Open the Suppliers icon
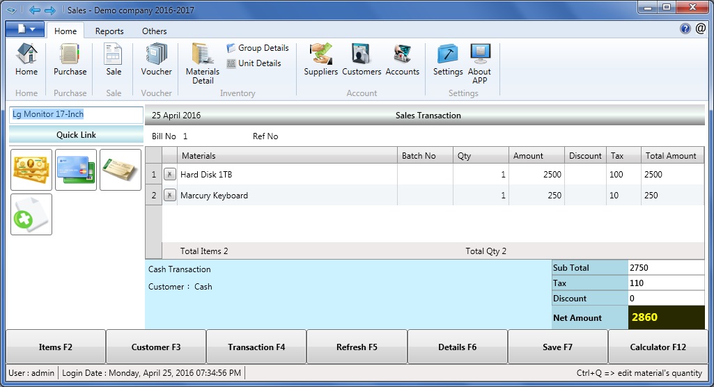 click(320, 60)
